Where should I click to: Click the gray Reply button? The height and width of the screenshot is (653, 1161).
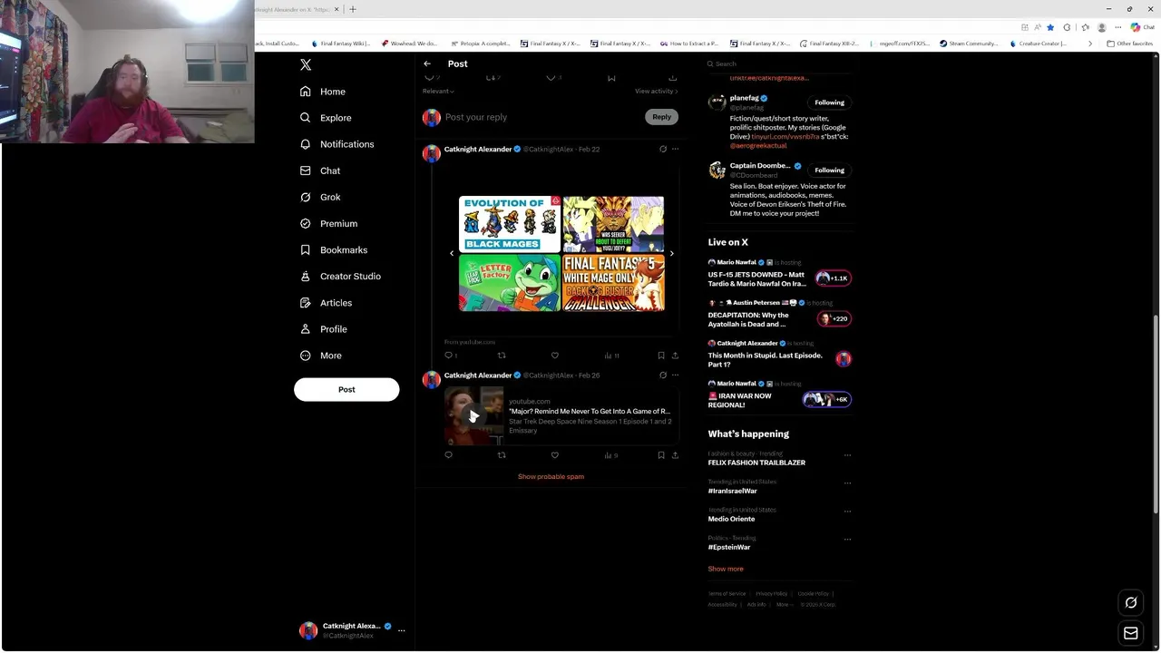pos(661,117)
